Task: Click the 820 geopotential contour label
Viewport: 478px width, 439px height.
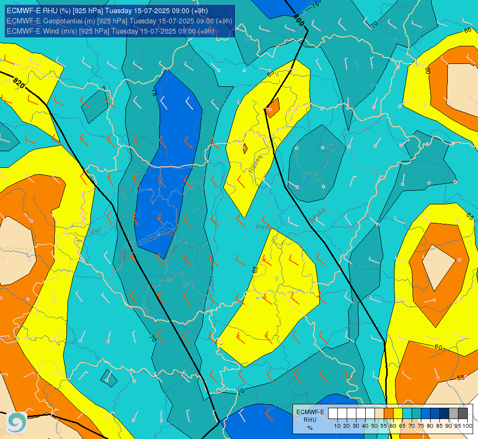Action: [x=19, y=83]
